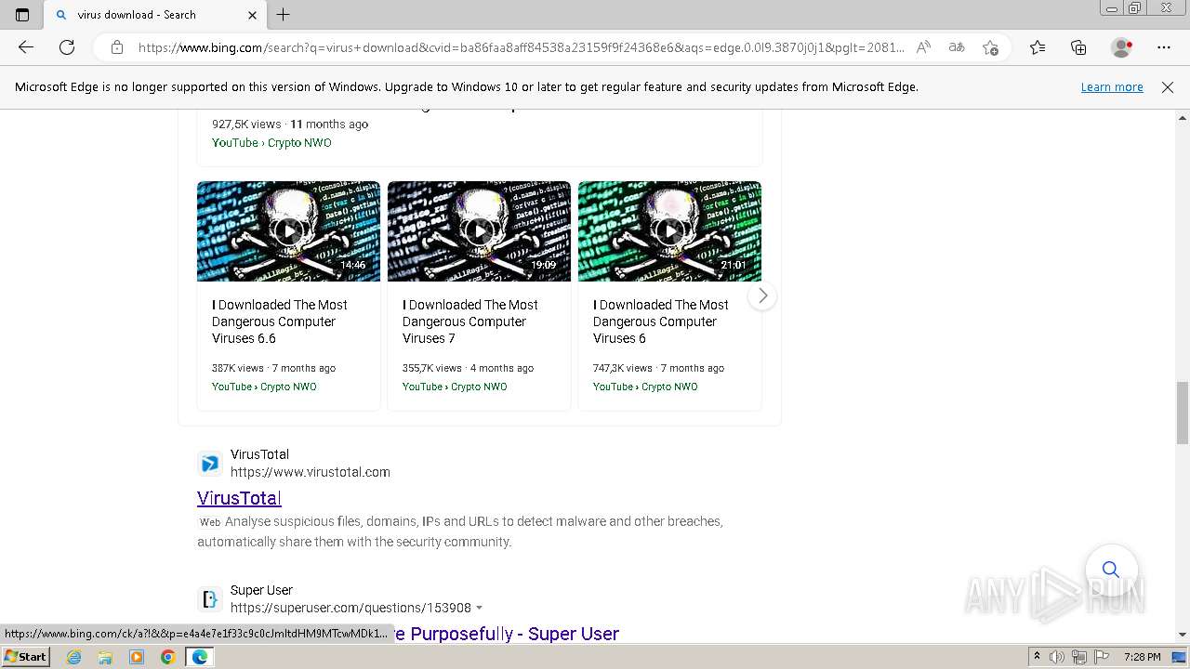Open the Collections panel
The height and width of the screenshot is (669, 1190).
(x=1078, y=47)
